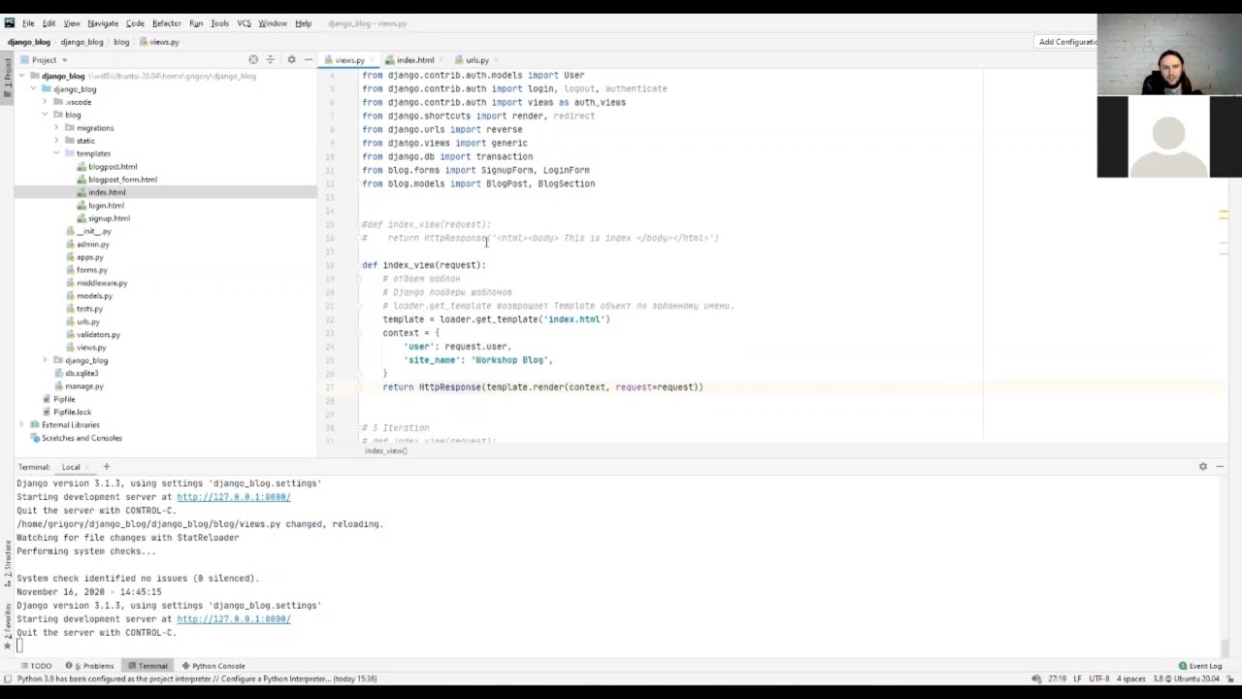Select validators.py in project tree
The width and height of the screenshot is (1242, 699).
pyautogui.click(x=98, y=335)
